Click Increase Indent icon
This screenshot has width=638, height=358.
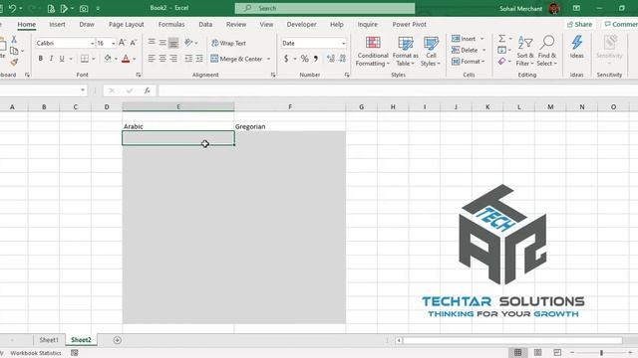[199, 59]
